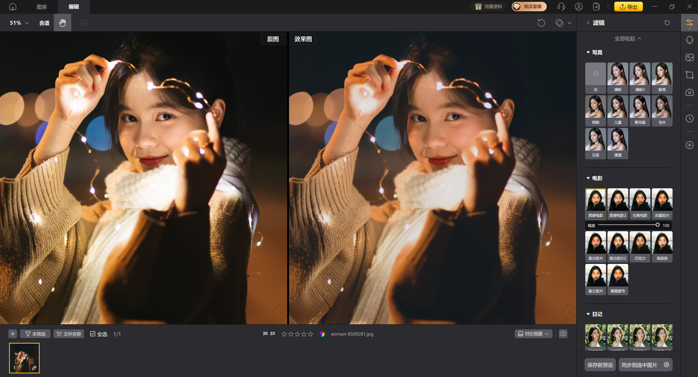Toggle the 全选 select all checkbox

[93, 334]
